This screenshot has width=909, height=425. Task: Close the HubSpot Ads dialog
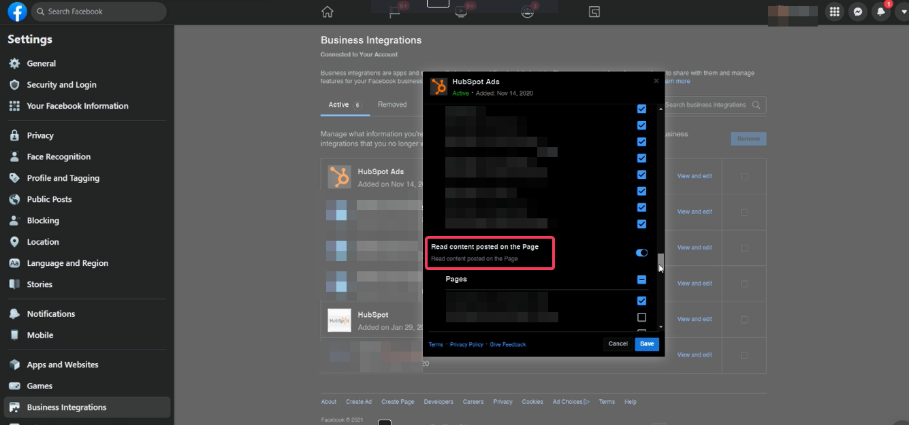tap(656, 81)
